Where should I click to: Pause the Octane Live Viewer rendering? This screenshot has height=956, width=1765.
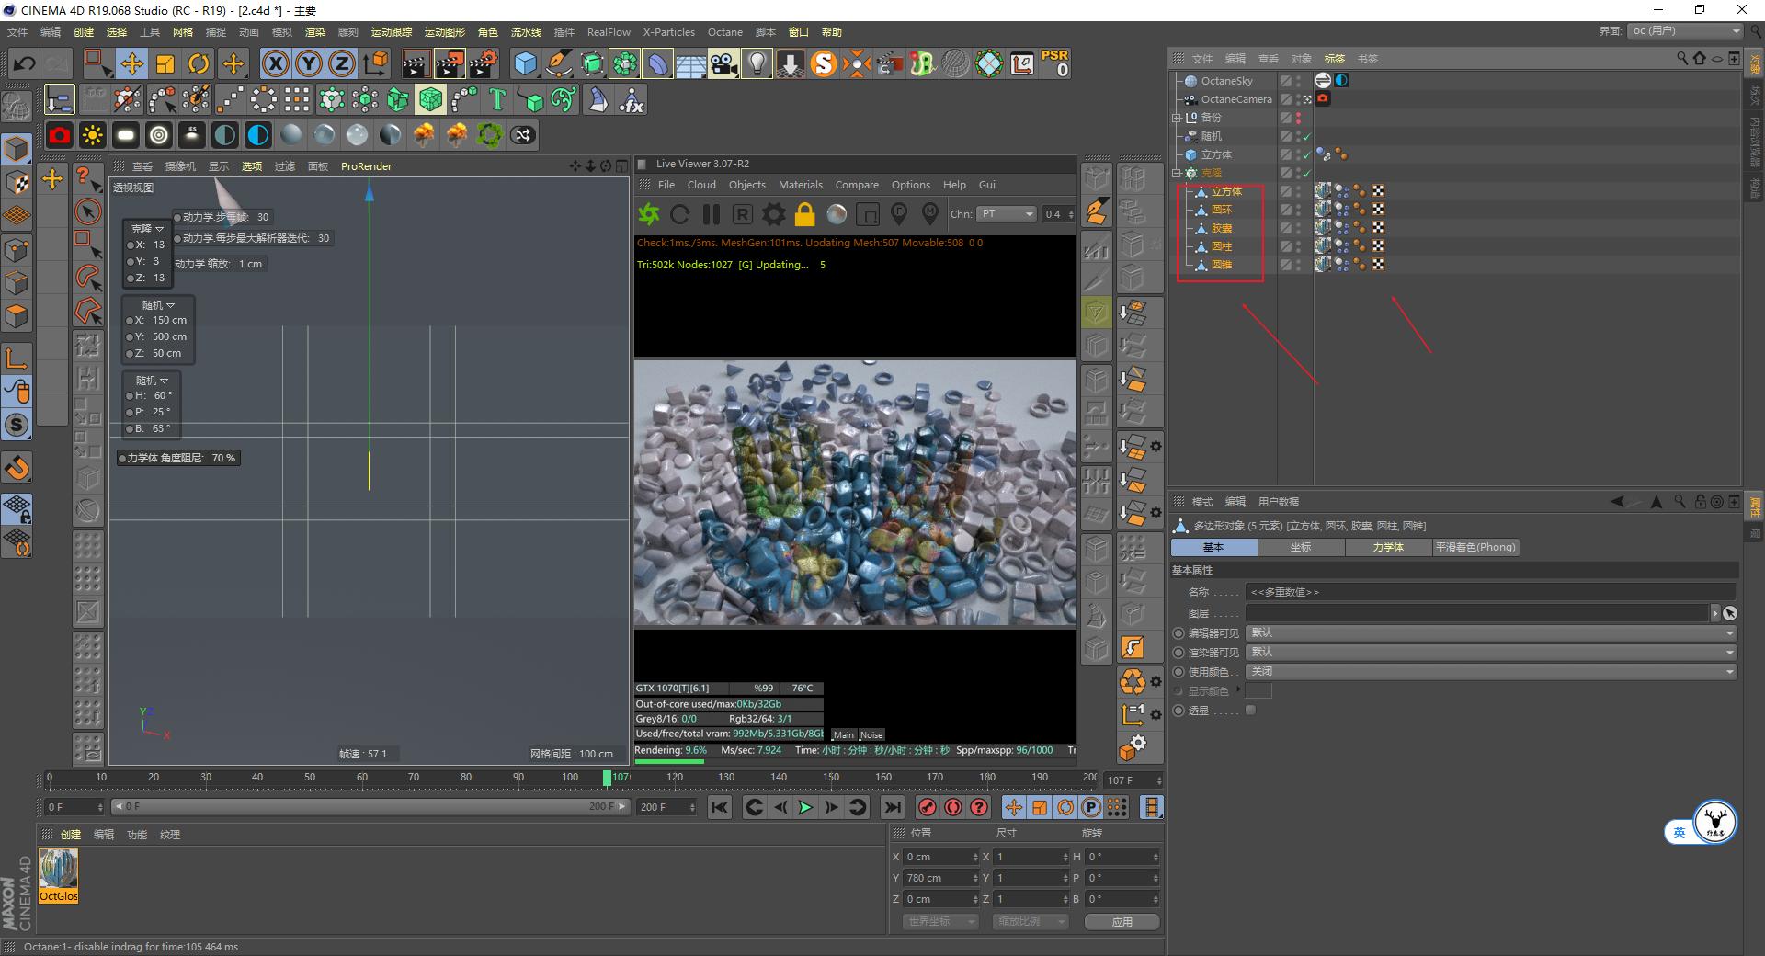pos(711,214)
